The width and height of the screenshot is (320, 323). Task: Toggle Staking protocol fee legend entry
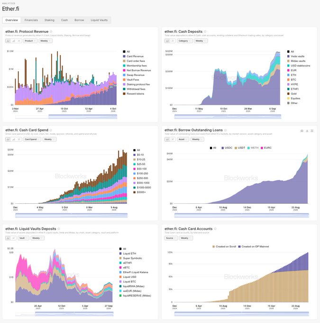point(137,84)
